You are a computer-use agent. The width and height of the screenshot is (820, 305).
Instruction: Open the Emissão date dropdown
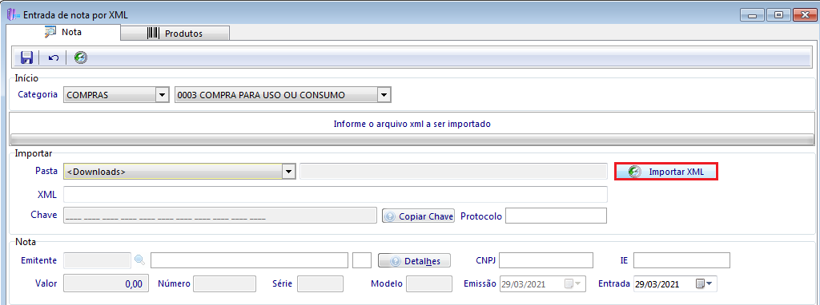coord(573,284)
